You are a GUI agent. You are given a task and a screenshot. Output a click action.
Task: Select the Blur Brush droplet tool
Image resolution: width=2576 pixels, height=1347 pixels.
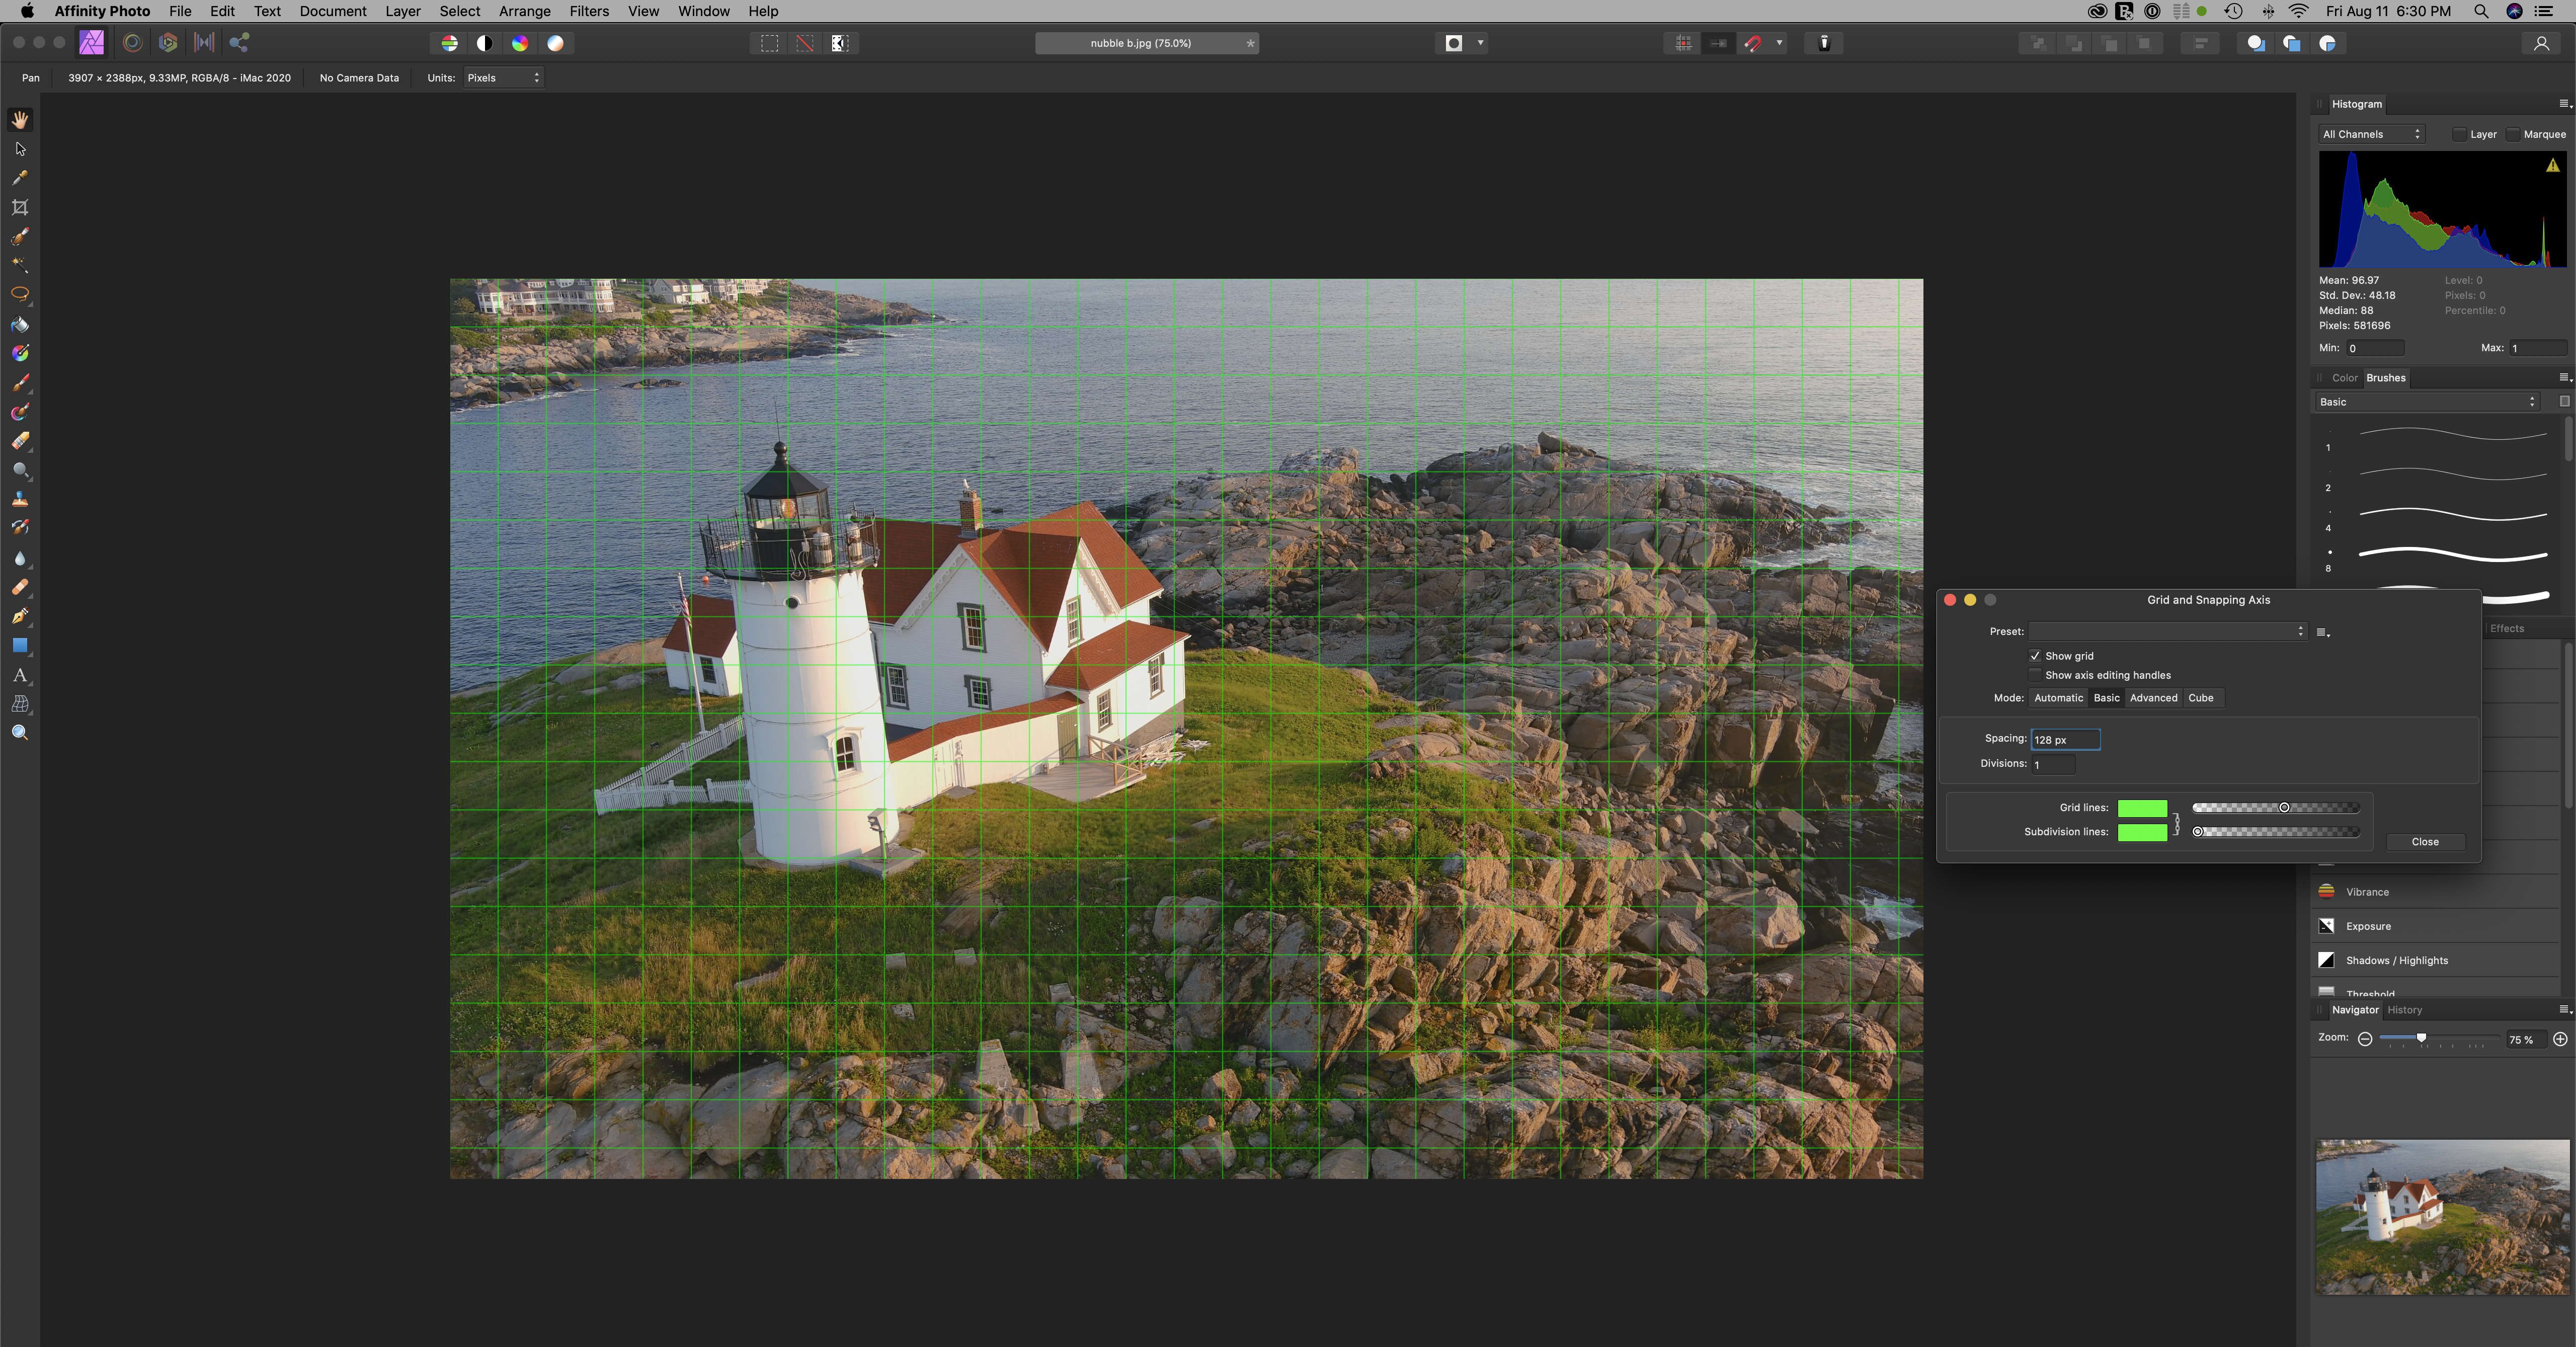click(x=20, y=558)
